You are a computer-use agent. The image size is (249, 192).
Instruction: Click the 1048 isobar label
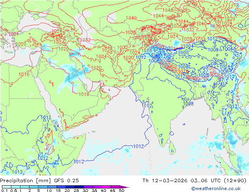168,10
